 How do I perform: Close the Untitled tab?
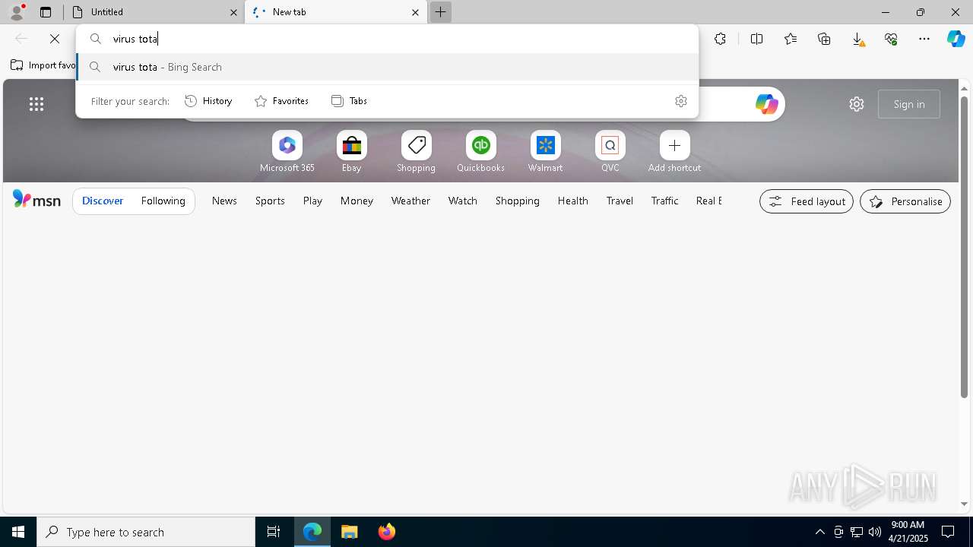click(233, 12)
